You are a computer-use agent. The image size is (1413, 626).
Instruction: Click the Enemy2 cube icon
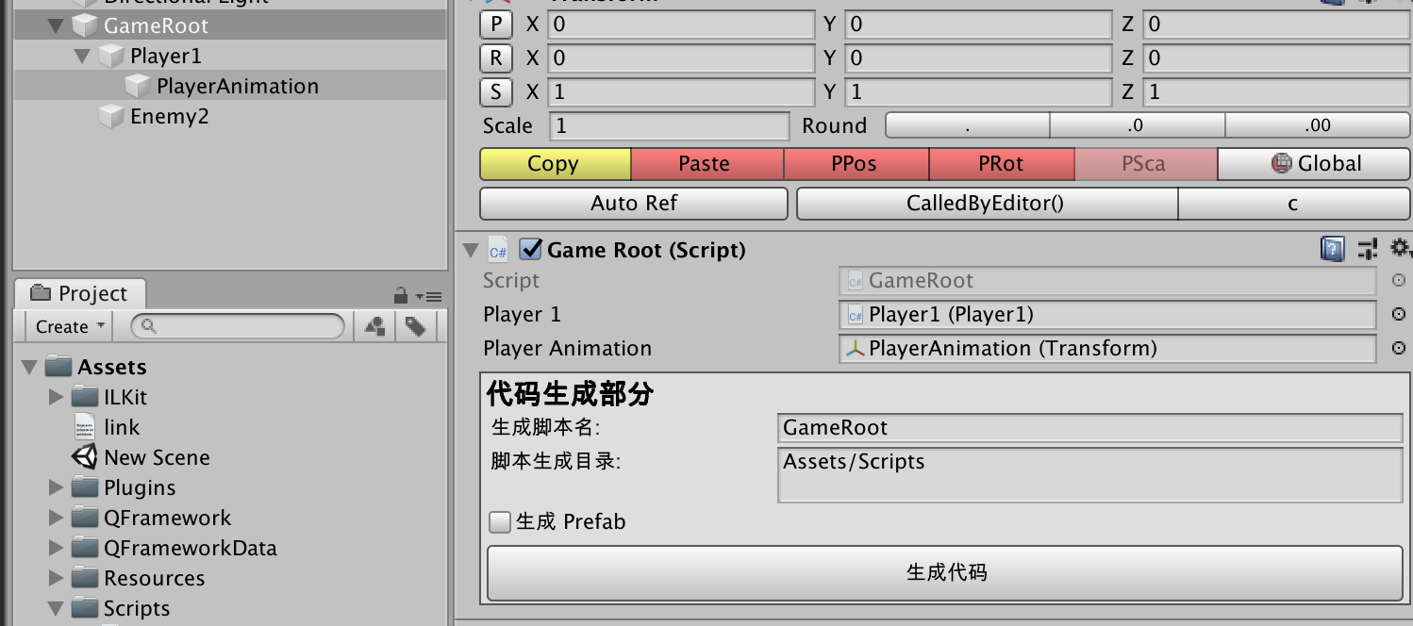tap(111, 116)
